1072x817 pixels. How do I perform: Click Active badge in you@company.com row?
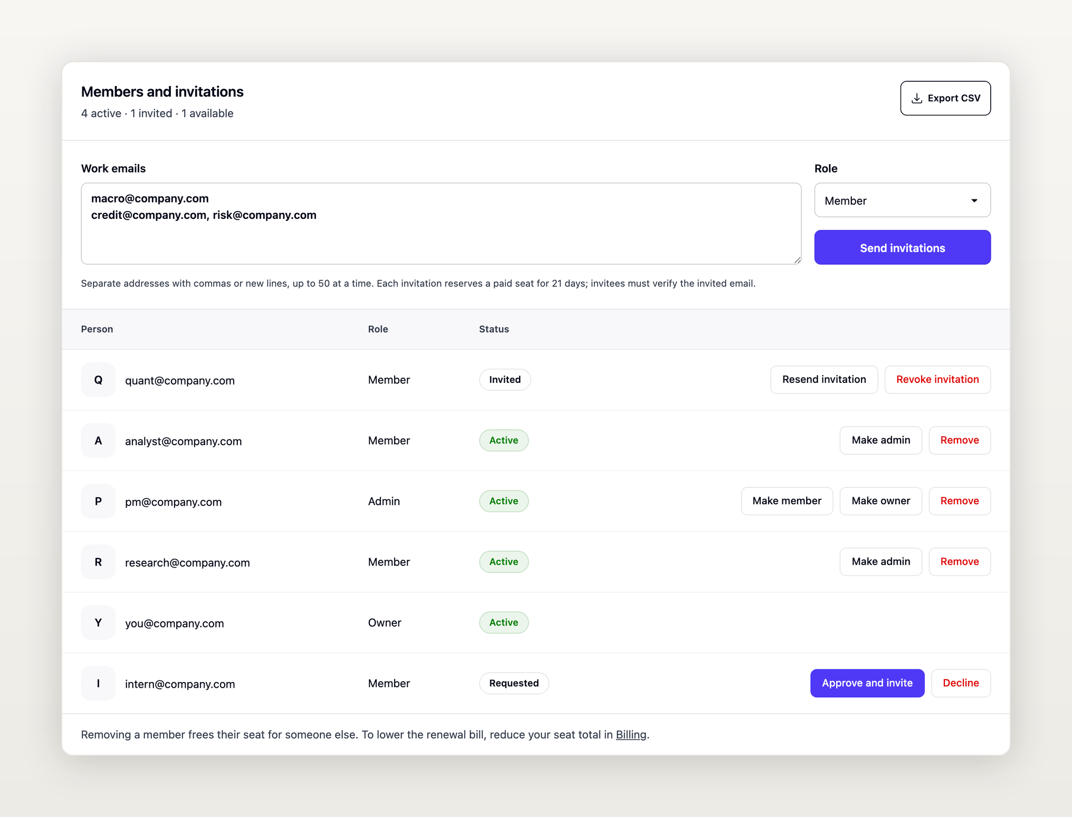(x=503, y=622)
